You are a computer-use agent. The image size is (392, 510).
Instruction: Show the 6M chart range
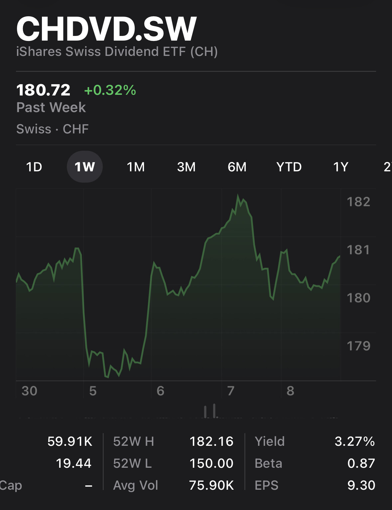237,167
